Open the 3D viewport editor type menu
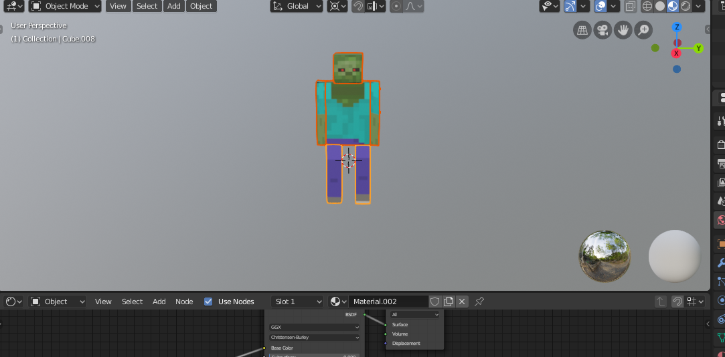Image resolution: width=725 pixels, height=357 pixels. tap(14, 6)
